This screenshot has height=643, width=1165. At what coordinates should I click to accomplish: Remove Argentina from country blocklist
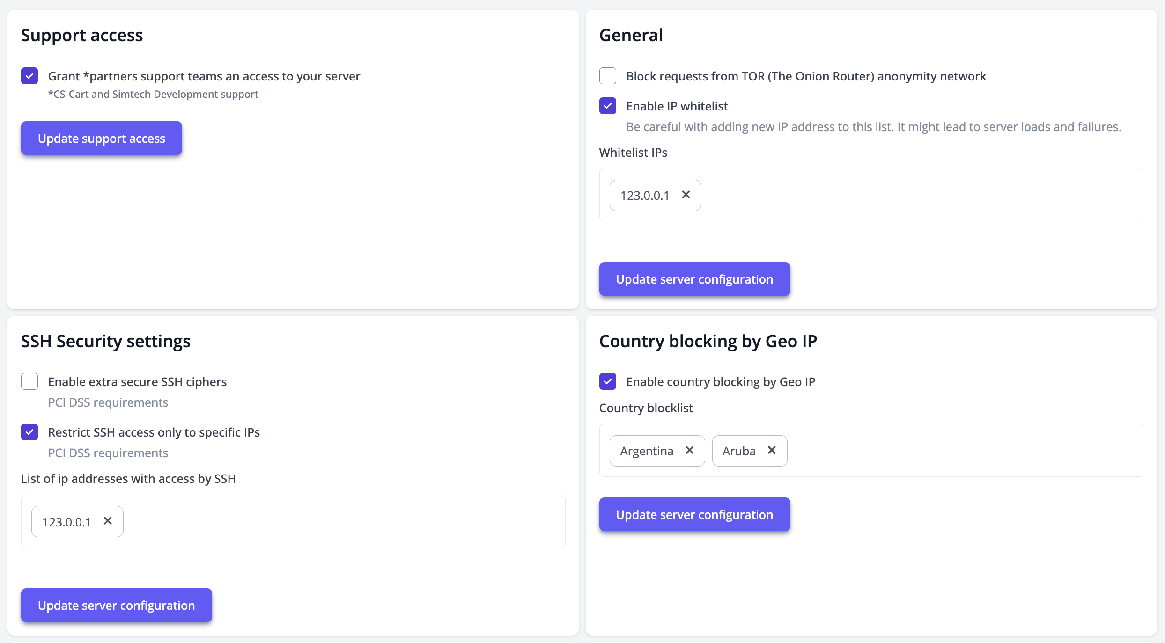689,450
